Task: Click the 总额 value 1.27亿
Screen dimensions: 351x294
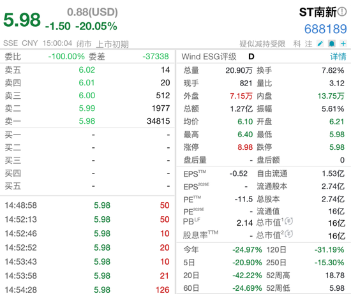Action: pyautogui.click(x=241, y=109)
